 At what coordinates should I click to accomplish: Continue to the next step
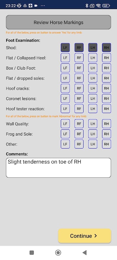coord(84,236)
